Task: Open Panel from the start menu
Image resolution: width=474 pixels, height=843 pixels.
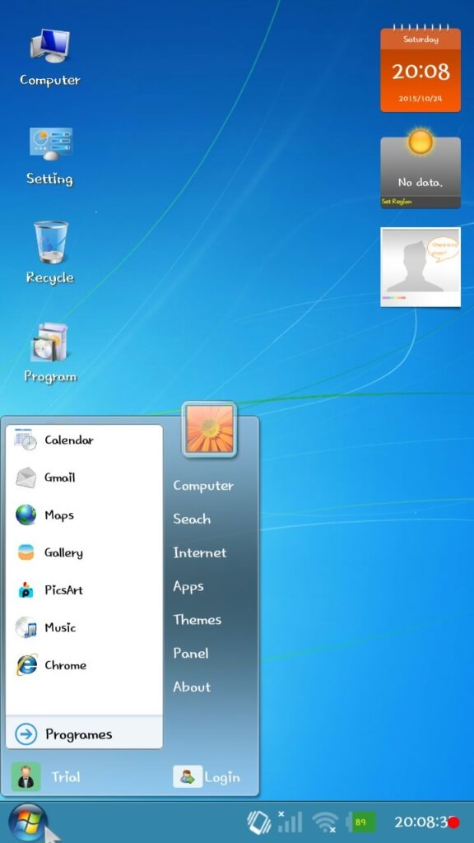Action: (x=191, y=653)
